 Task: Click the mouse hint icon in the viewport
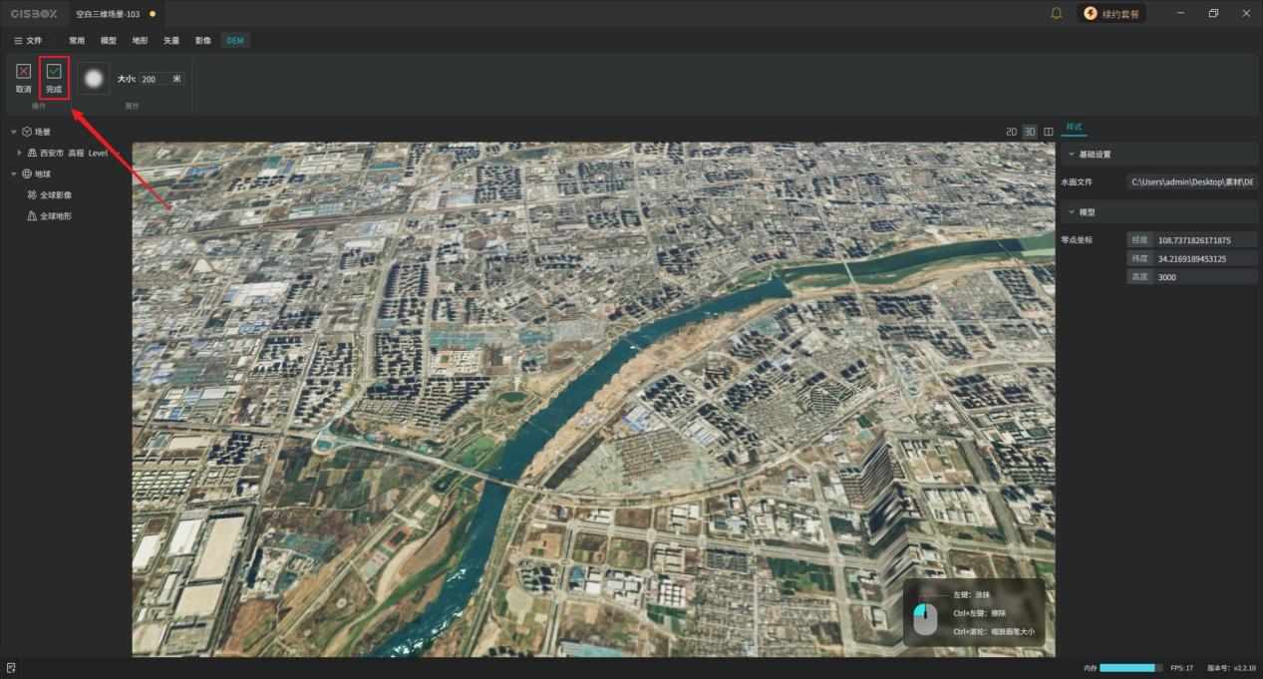point(926,618)
